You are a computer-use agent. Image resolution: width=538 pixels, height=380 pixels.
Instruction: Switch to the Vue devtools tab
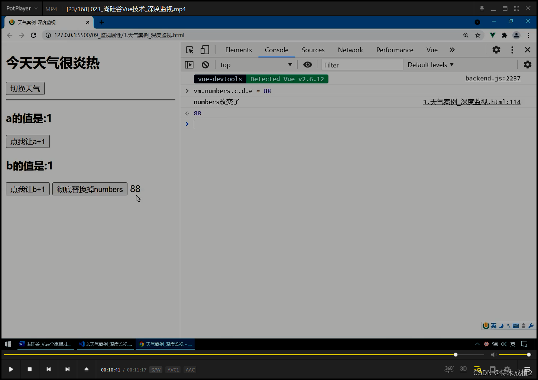[x=432, y=50]
